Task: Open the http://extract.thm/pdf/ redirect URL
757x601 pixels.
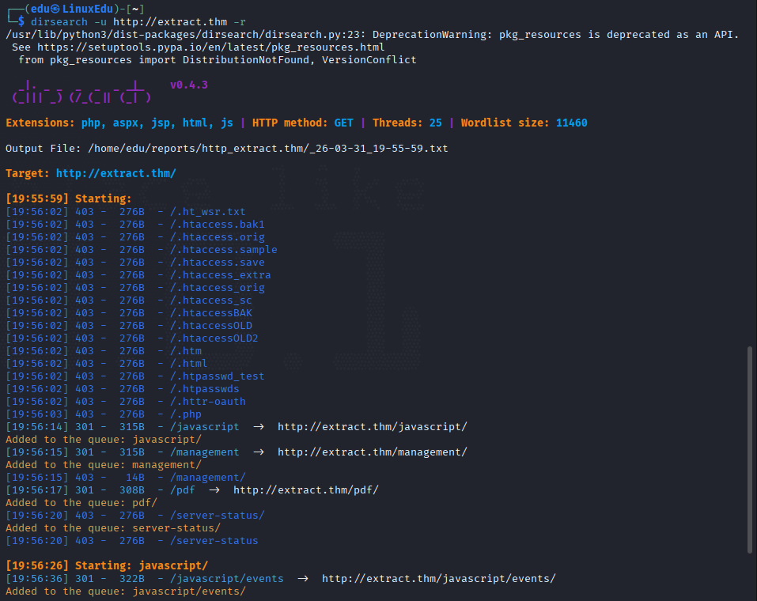Action: pos(306,490)
